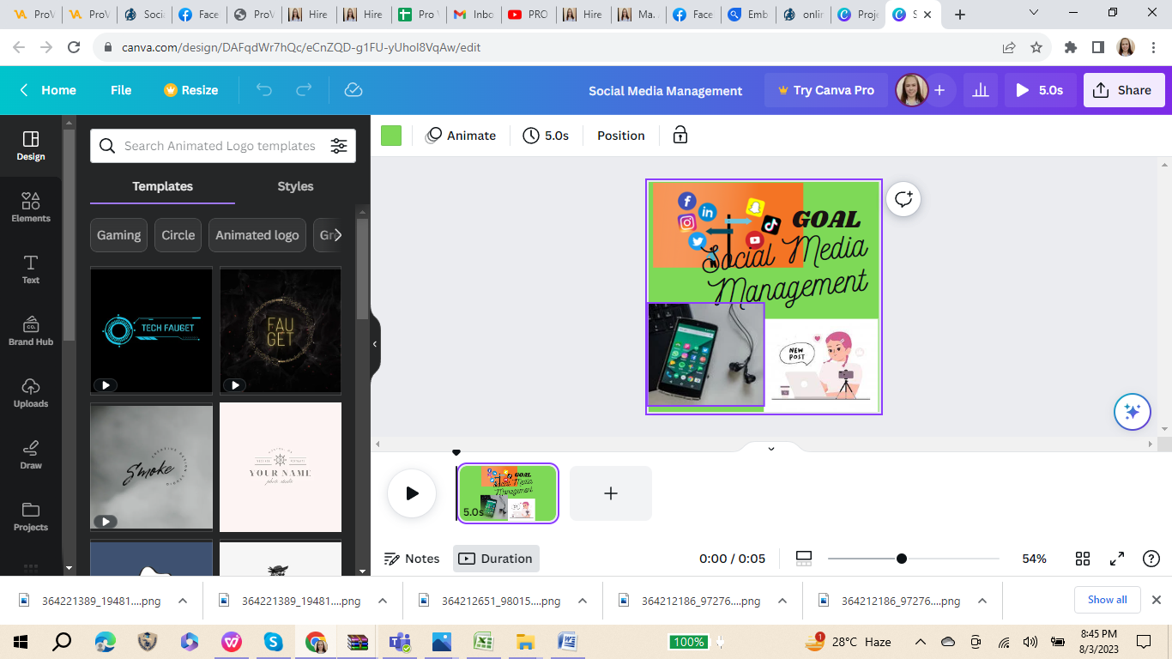Play the design from the timeline
This screenshot has width=1172, height=659.
point(412,493)
